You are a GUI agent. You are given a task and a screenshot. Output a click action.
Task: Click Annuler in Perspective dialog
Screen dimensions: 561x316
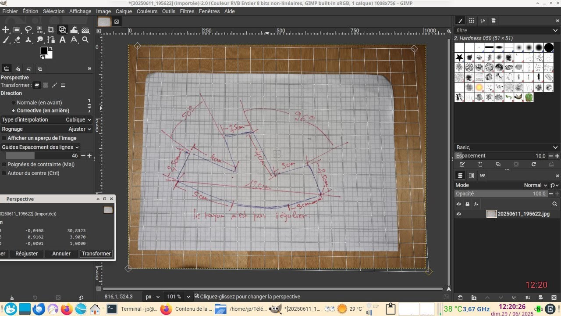(x=61, y=254)
